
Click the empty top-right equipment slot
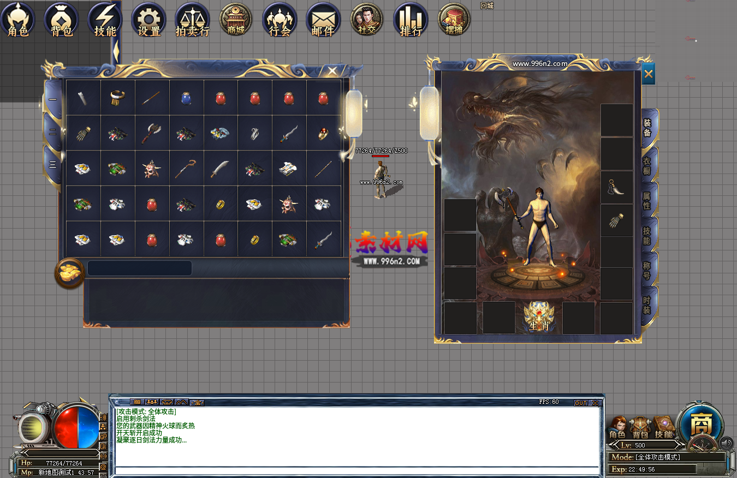[617, 120]
